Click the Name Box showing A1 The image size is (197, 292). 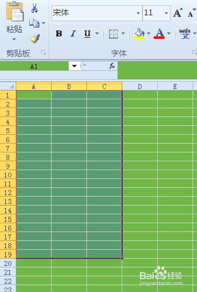point(34,66)
